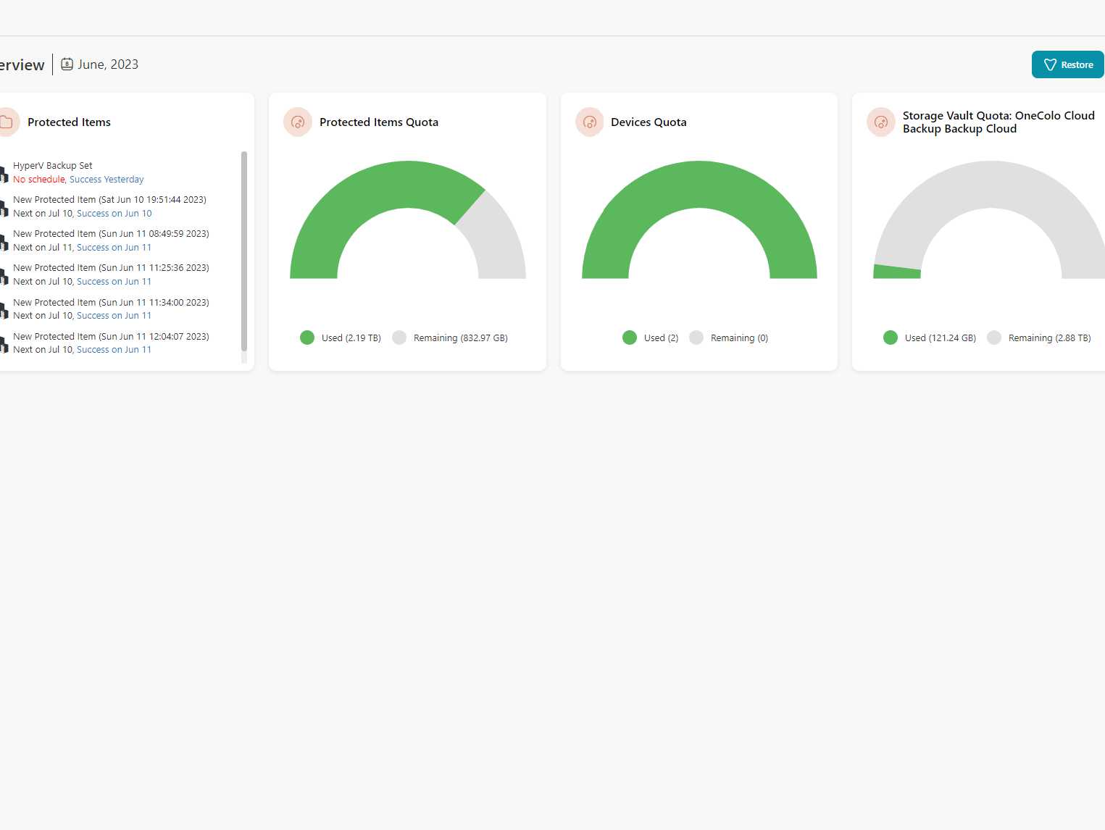Screen dimensions: 1105x830
Task: Click the Restore button
Action: click(x=1068, y=64)
